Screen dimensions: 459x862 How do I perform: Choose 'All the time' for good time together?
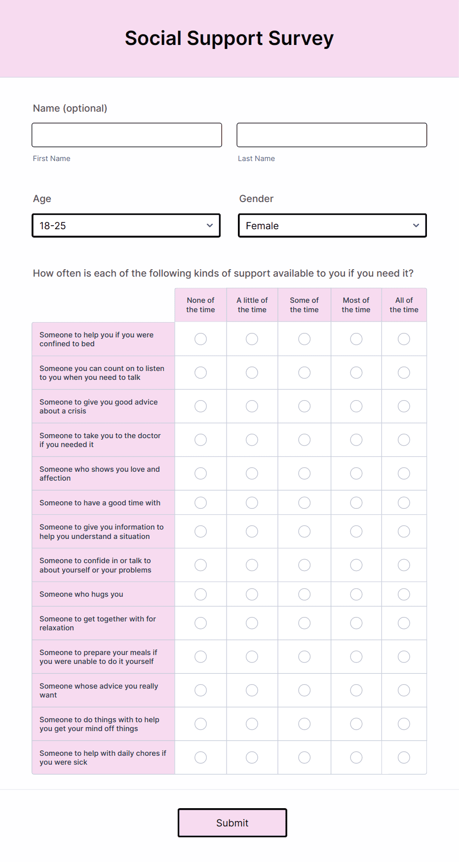[x=404, y=502]
